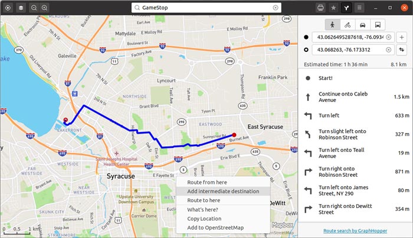Image resolution: width=413 pixels, height=238 pixels.
Task: Select public transit mode
Action: point(378,25)
